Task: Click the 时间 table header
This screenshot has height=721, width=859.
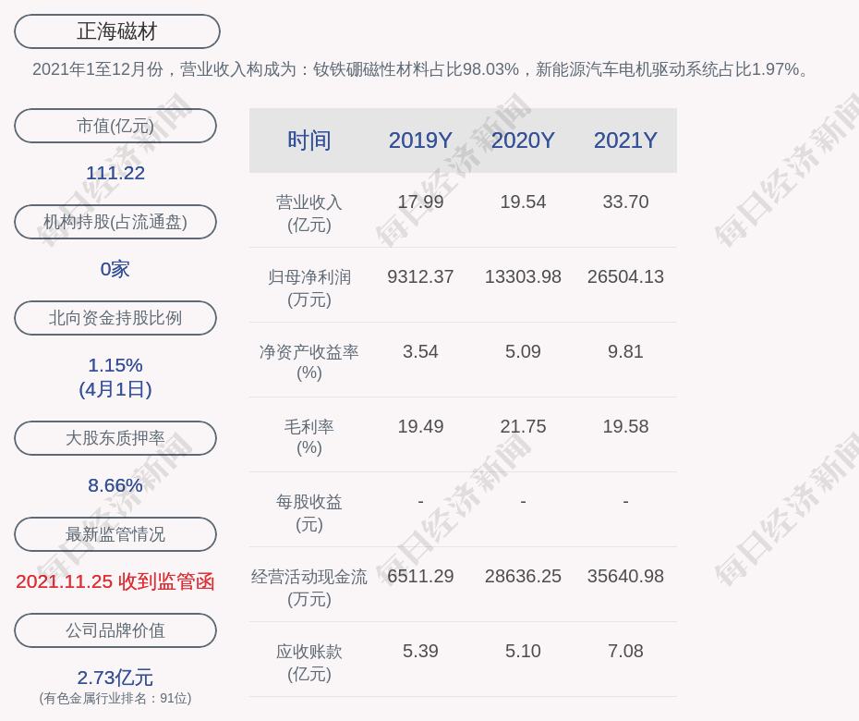Action: pyautogui.click(x=309, y=141)
